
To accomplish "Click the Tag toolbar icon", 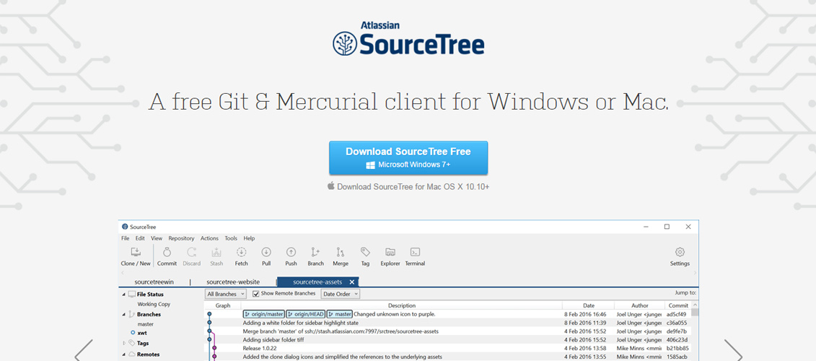I will 365,252.
